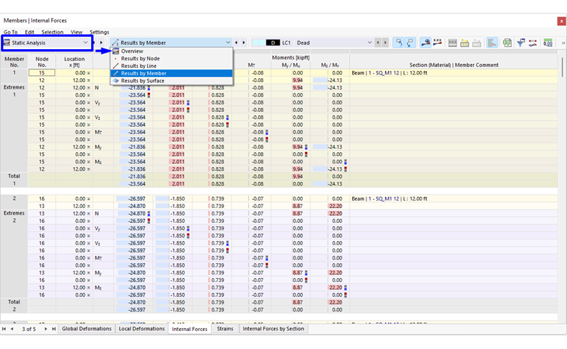
Task: Click member 2 Beam section description cell
Action: (x=454, y=198)
